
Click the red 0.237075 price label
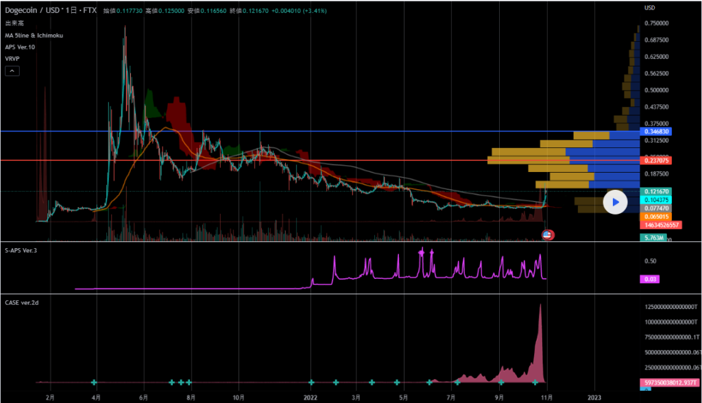coord(655,160)
